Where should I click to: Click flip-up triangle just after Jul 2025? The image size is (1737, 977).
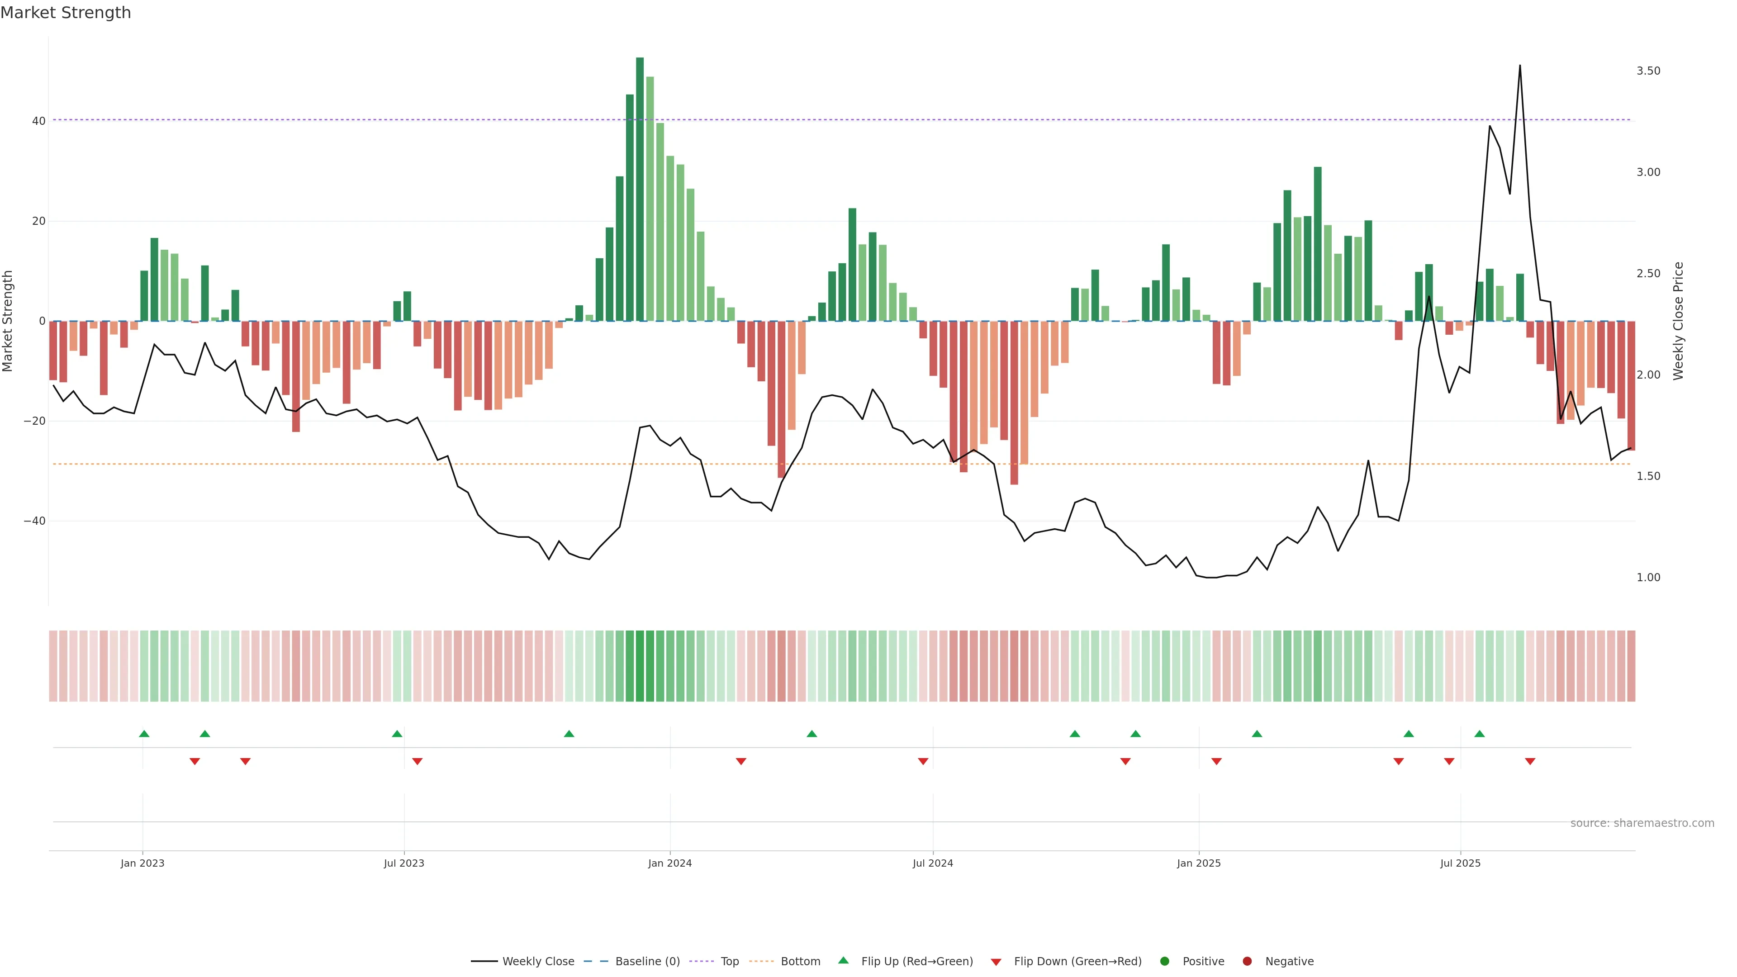[1480, 734]
